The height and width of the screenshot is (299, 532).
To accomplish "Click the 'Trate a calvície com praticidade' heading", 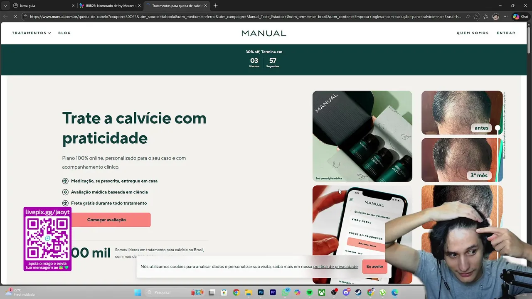I will (134, 128).
